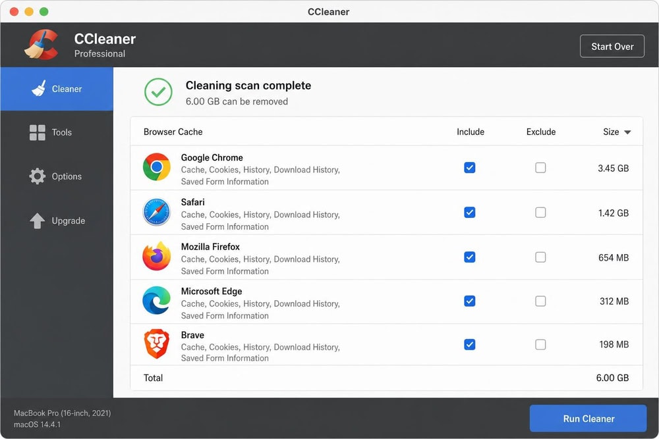Select the Google Chrome row title

click(x=212, y=157)
